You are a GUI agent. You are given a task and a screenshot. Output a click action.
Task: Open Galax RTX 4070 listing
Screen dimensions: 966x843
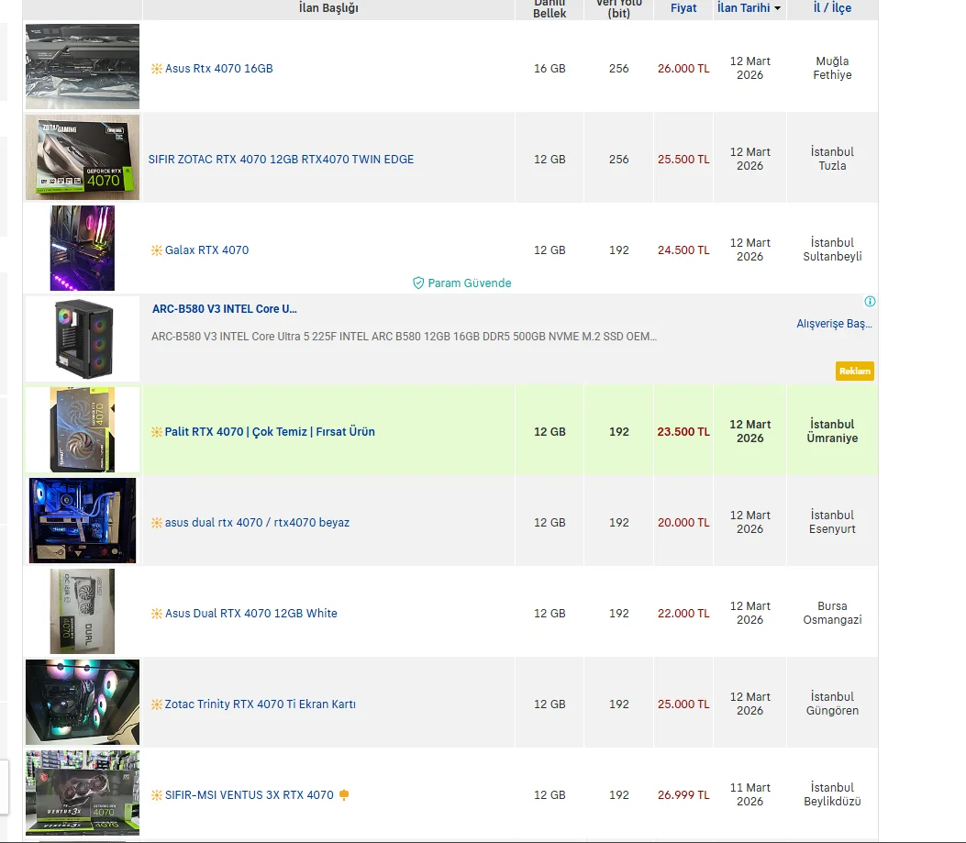pyautogui.click(x=207, y=250)
